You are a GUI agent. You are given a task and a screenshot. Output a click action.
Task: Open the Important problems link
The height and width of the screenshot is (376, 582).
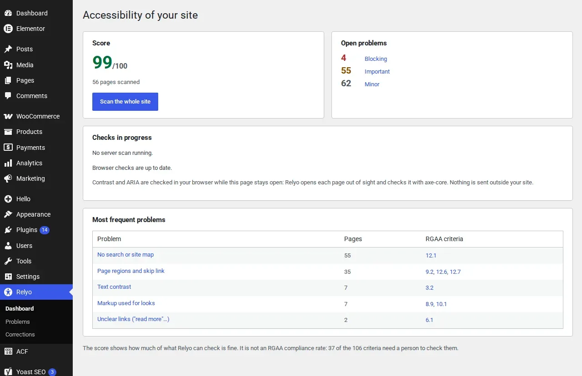(377, 71)
